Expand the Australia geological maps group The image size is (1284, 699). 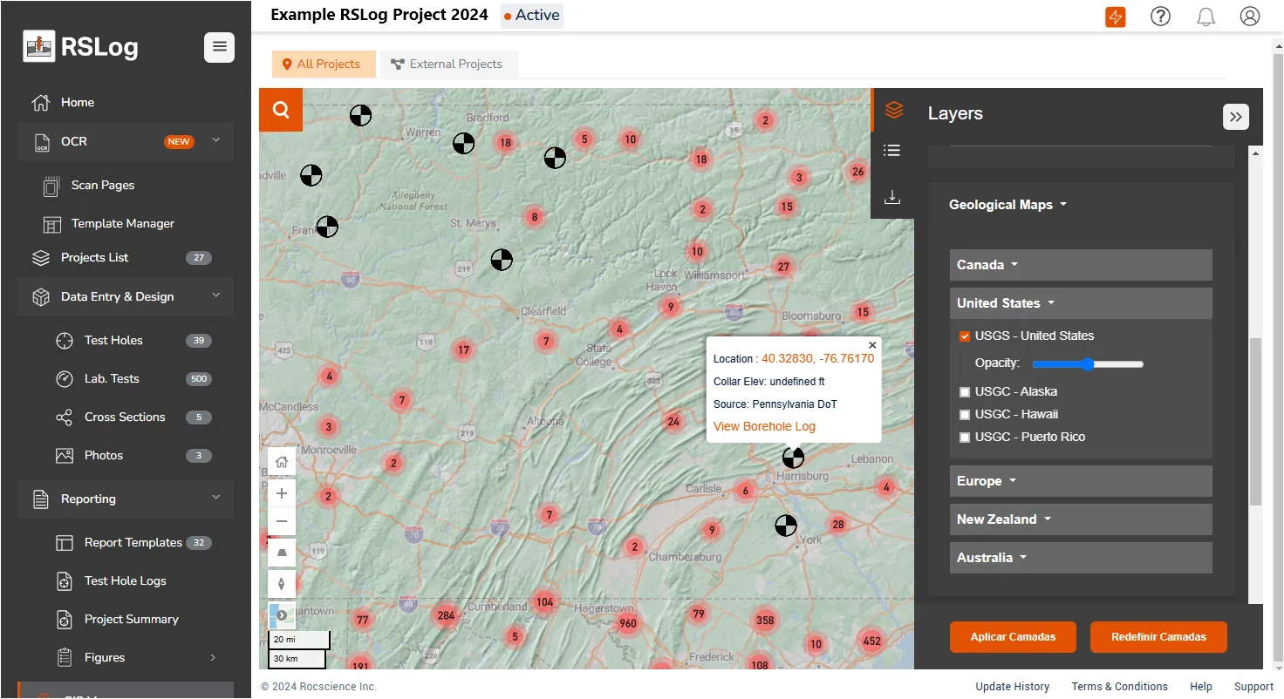tap(1080, 558)
